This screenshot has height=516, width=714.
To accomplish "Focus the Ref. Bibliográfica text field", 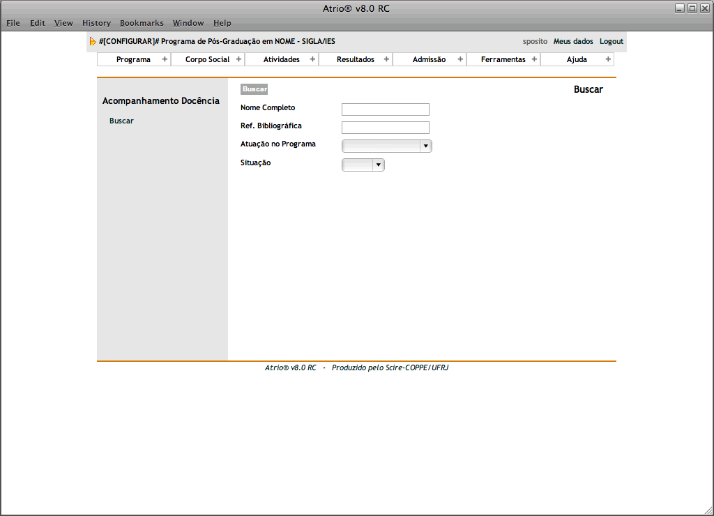I will pos(385,128).
